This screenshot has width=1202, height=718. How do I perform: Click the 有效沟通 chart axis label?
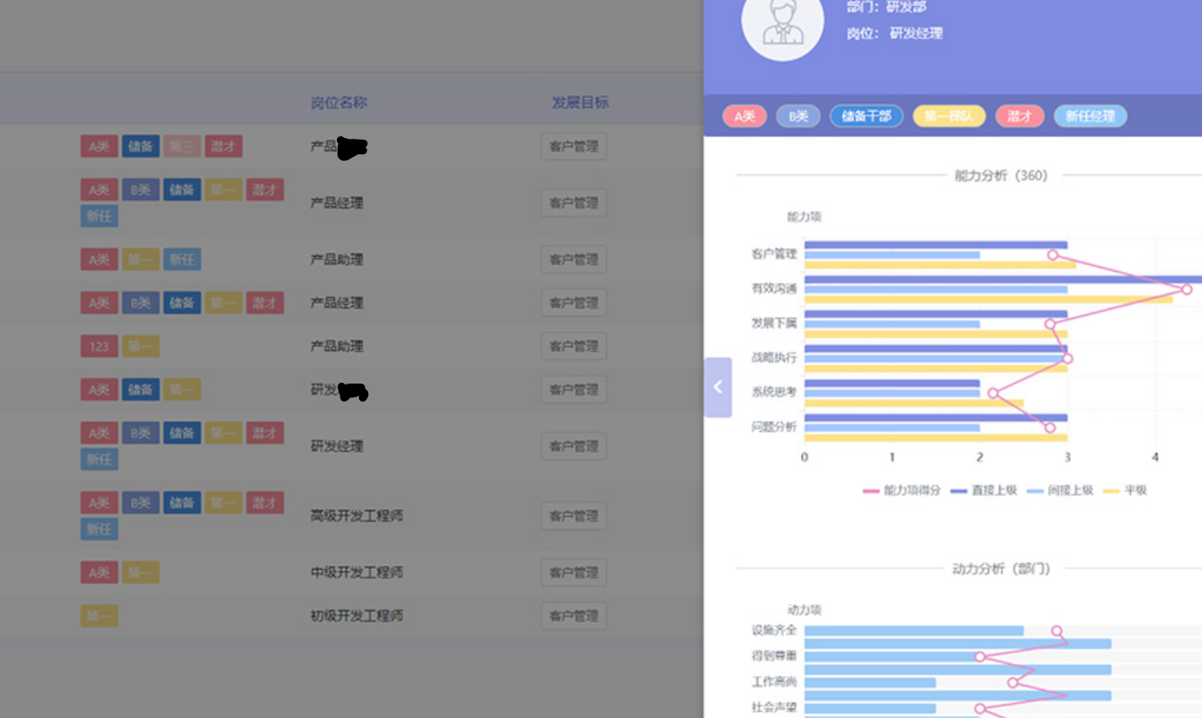point(775,289)
